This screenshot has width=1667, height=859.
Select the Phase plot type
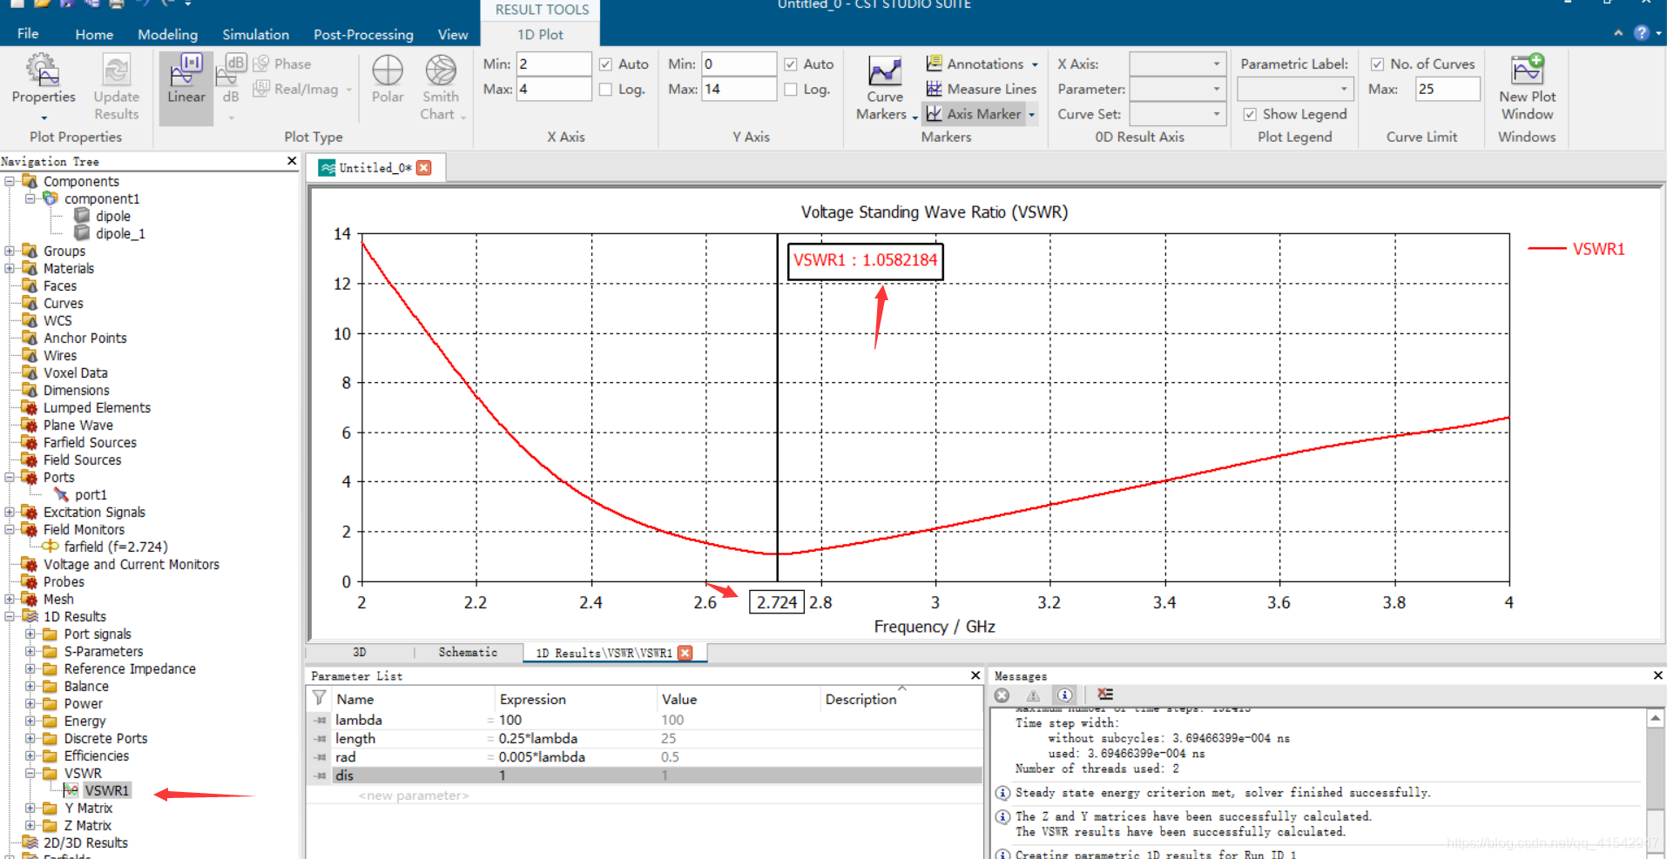282,64
